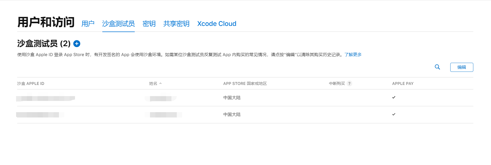Open first tester's blurred Apple ID
Image resolution: width=491 pixels, height=165 pixels.
pyautogui.click(x=46, y=99)
